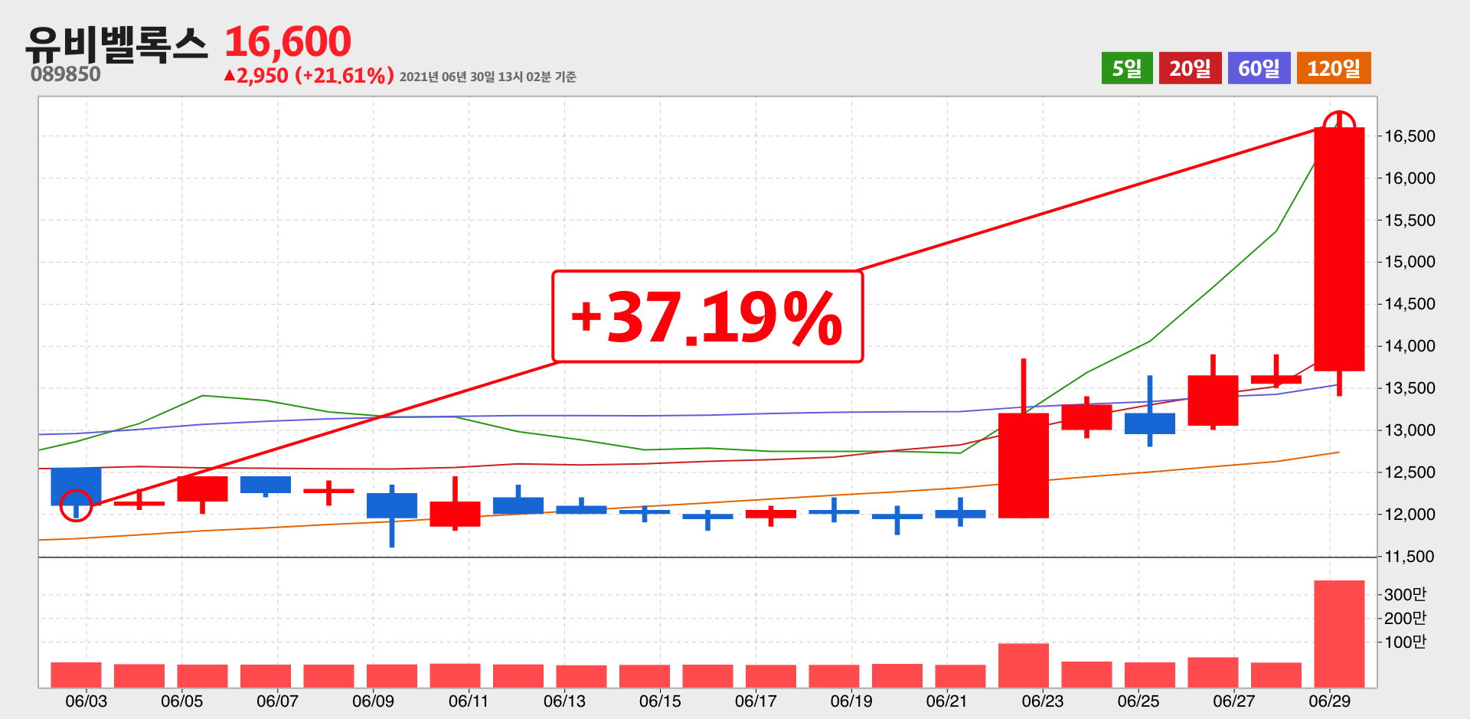1470x719 pixels.
Task: Click the 16,000 price axis label
Action: [x=1410, y=178]
